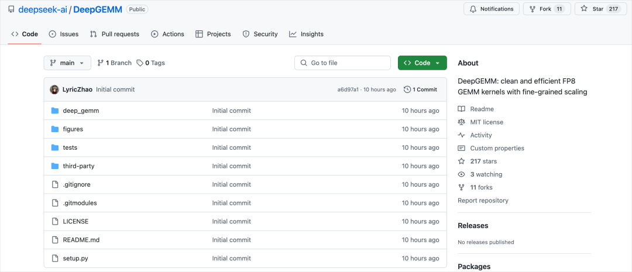Image resolution: width=632 pixels, height=272 pixels.
Task: Click the .gitignore file icon
Action: [55, 185]
